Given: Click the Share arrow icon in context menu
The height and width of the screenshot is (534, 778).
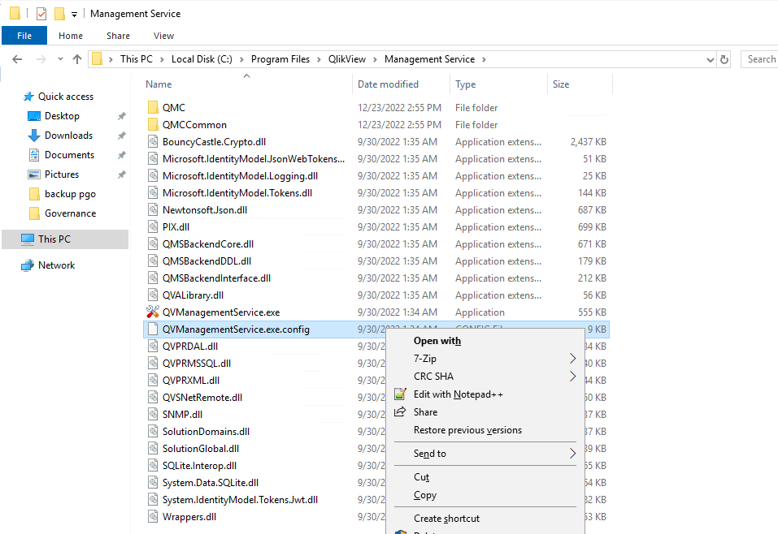Looking at the screenshot, I should tap(400, 411).
